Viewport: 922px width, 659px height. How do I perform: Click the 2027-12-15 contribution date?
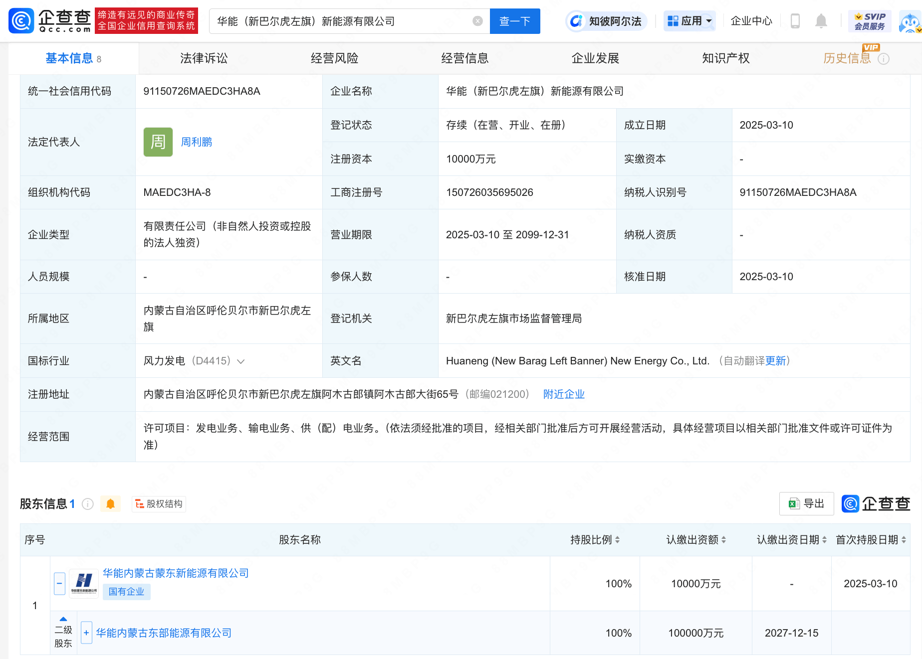[792, 633]
